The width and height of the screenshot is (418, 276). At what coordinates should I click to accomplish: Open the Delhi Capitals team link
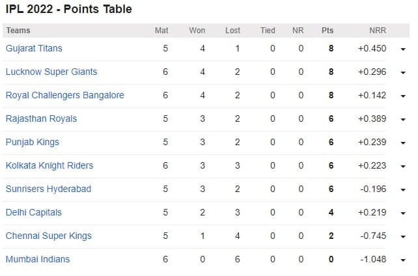(x=33, y=212)
